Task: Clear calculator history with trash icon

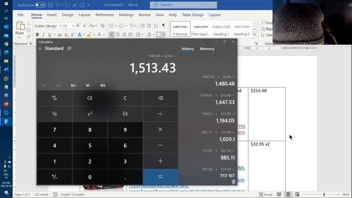Action: coord(233,182)
